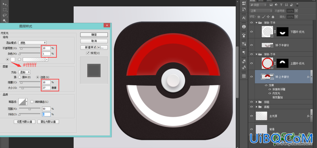
Task: Click the 确定 button
Action: pos(94,35)
